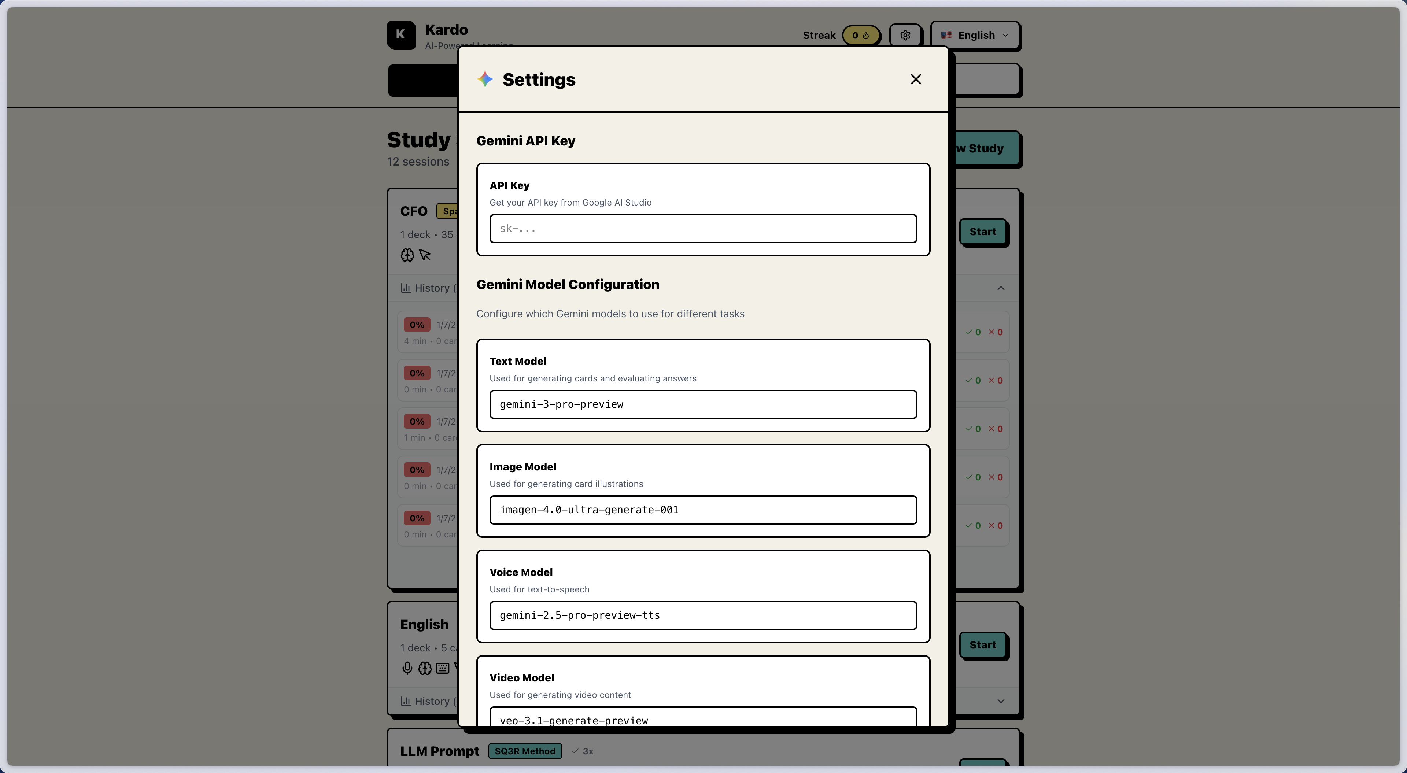
Task: Click the Text Model input field
Action: click(702, 404)
